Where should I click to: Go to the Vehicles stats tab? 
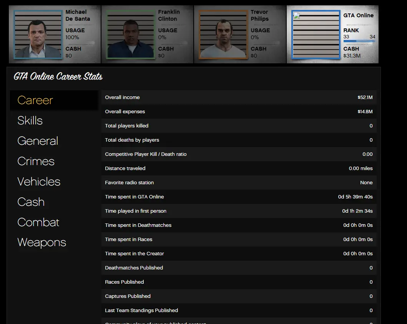[39, 182]
